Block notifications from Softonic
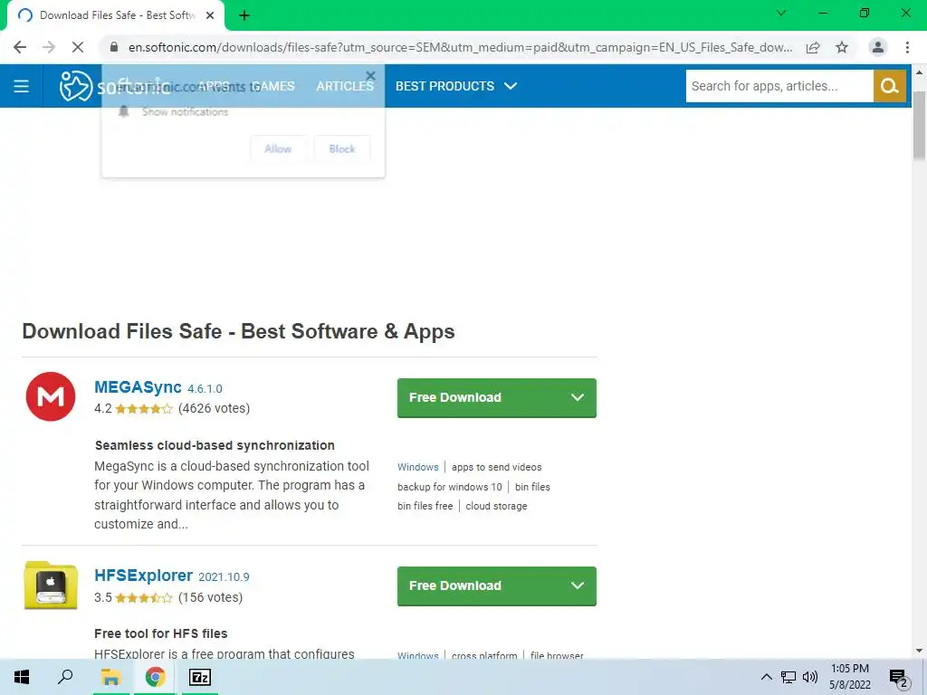The image size is (927, 695). [342, 149]
